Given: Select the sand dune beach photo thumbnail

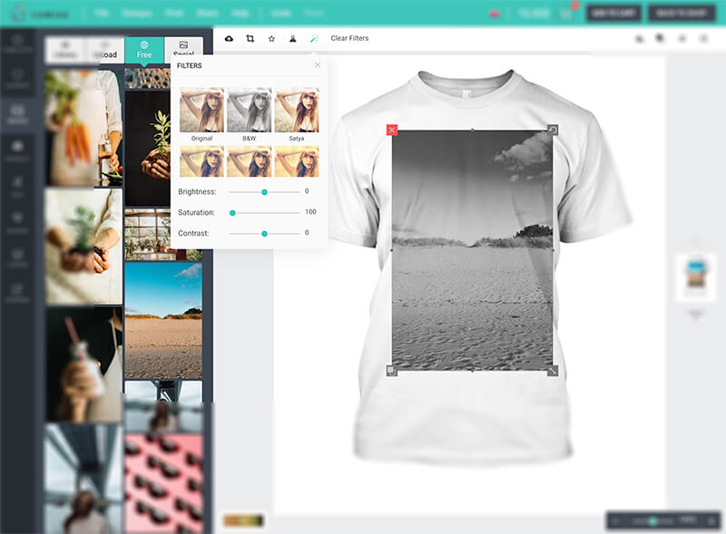Looking at the screenshot, I should point(163,321).
